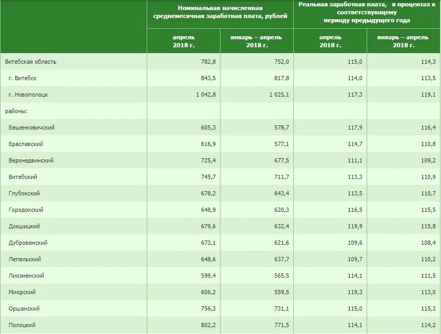Screen dimensions: 441x334
Task: Select the value 1 042,8 for Новополоцк
Action: [206, 95]
